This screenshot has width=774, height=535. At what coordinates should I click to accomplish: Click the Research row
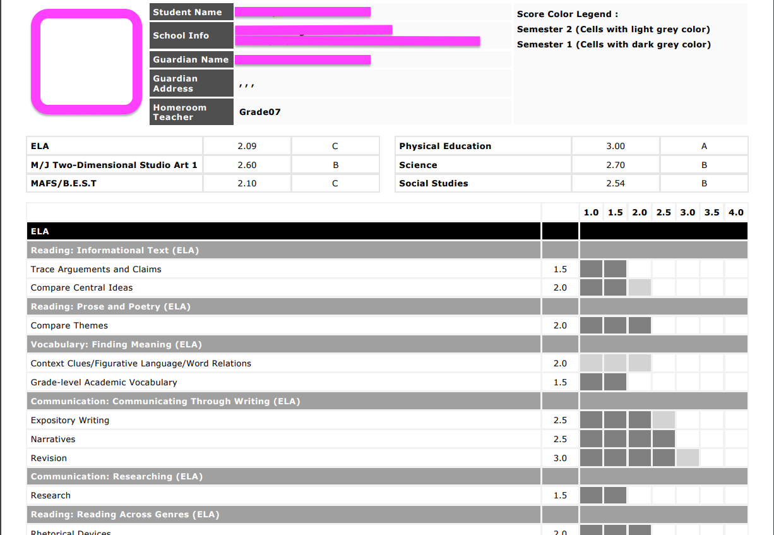(387, 495)
